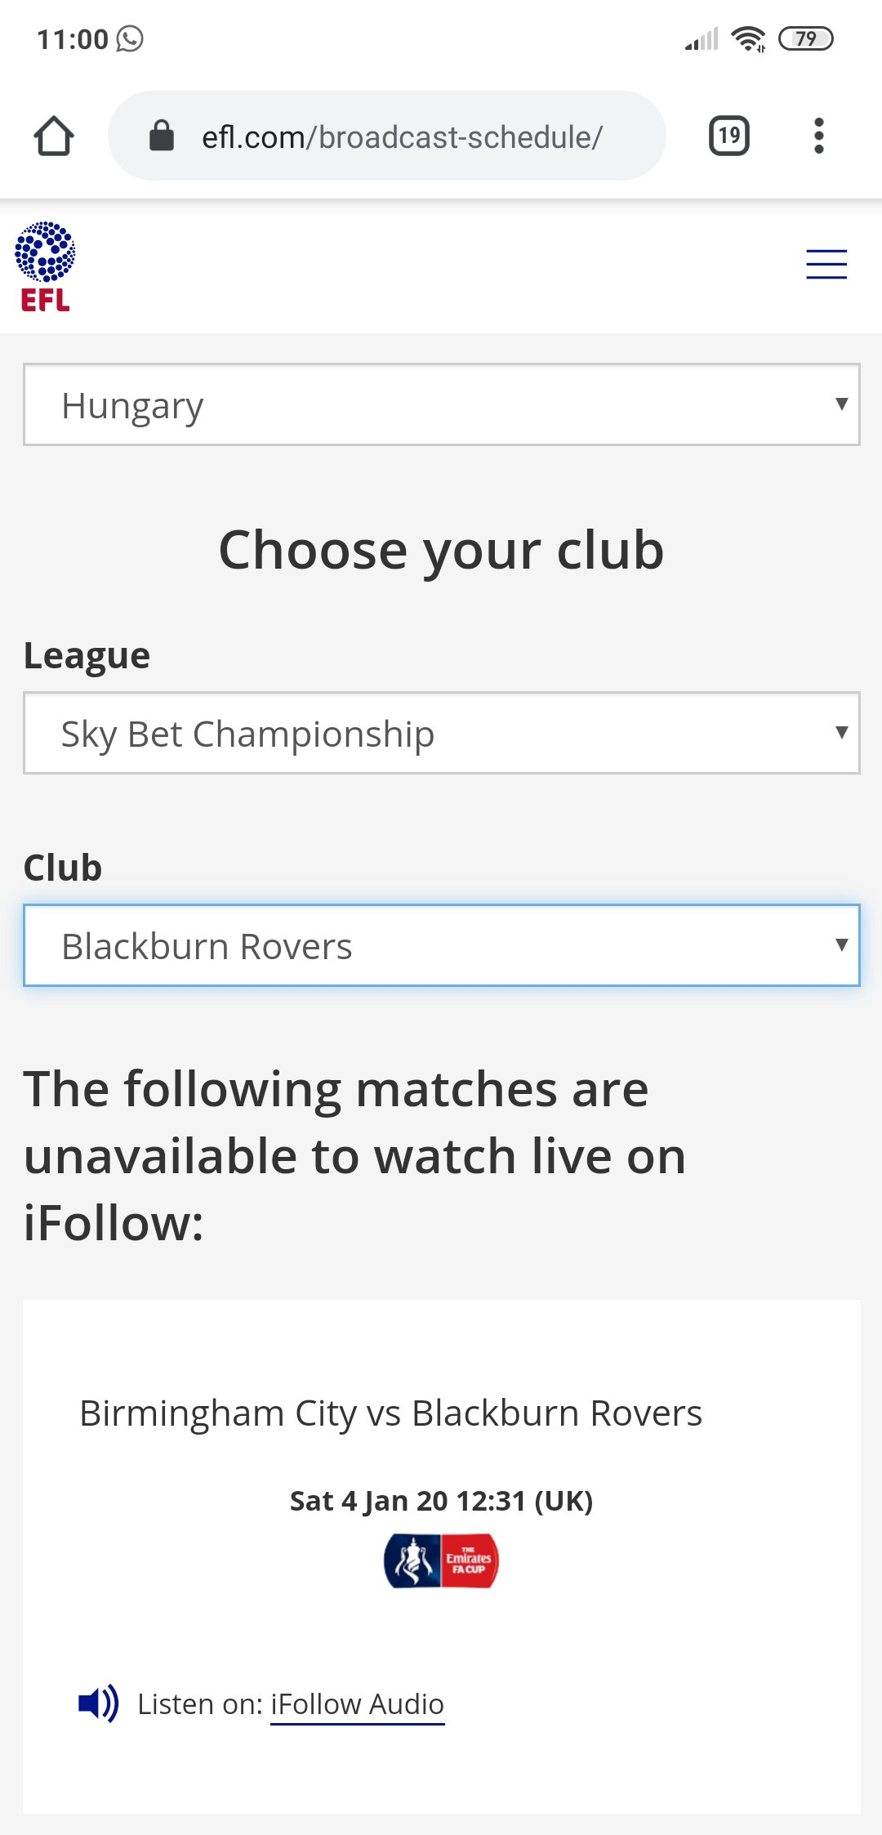Expand the Sky Bet Championship league dropdown
The width and height of the screenshot is (882, 1835).
[x=442, y=733]
